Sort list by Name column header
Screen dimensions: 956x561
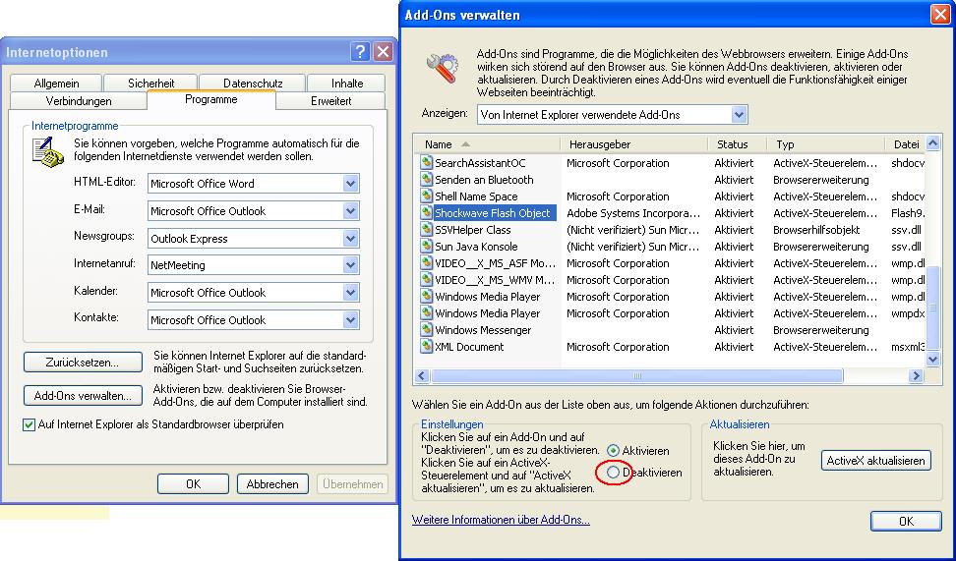[487, 144]
